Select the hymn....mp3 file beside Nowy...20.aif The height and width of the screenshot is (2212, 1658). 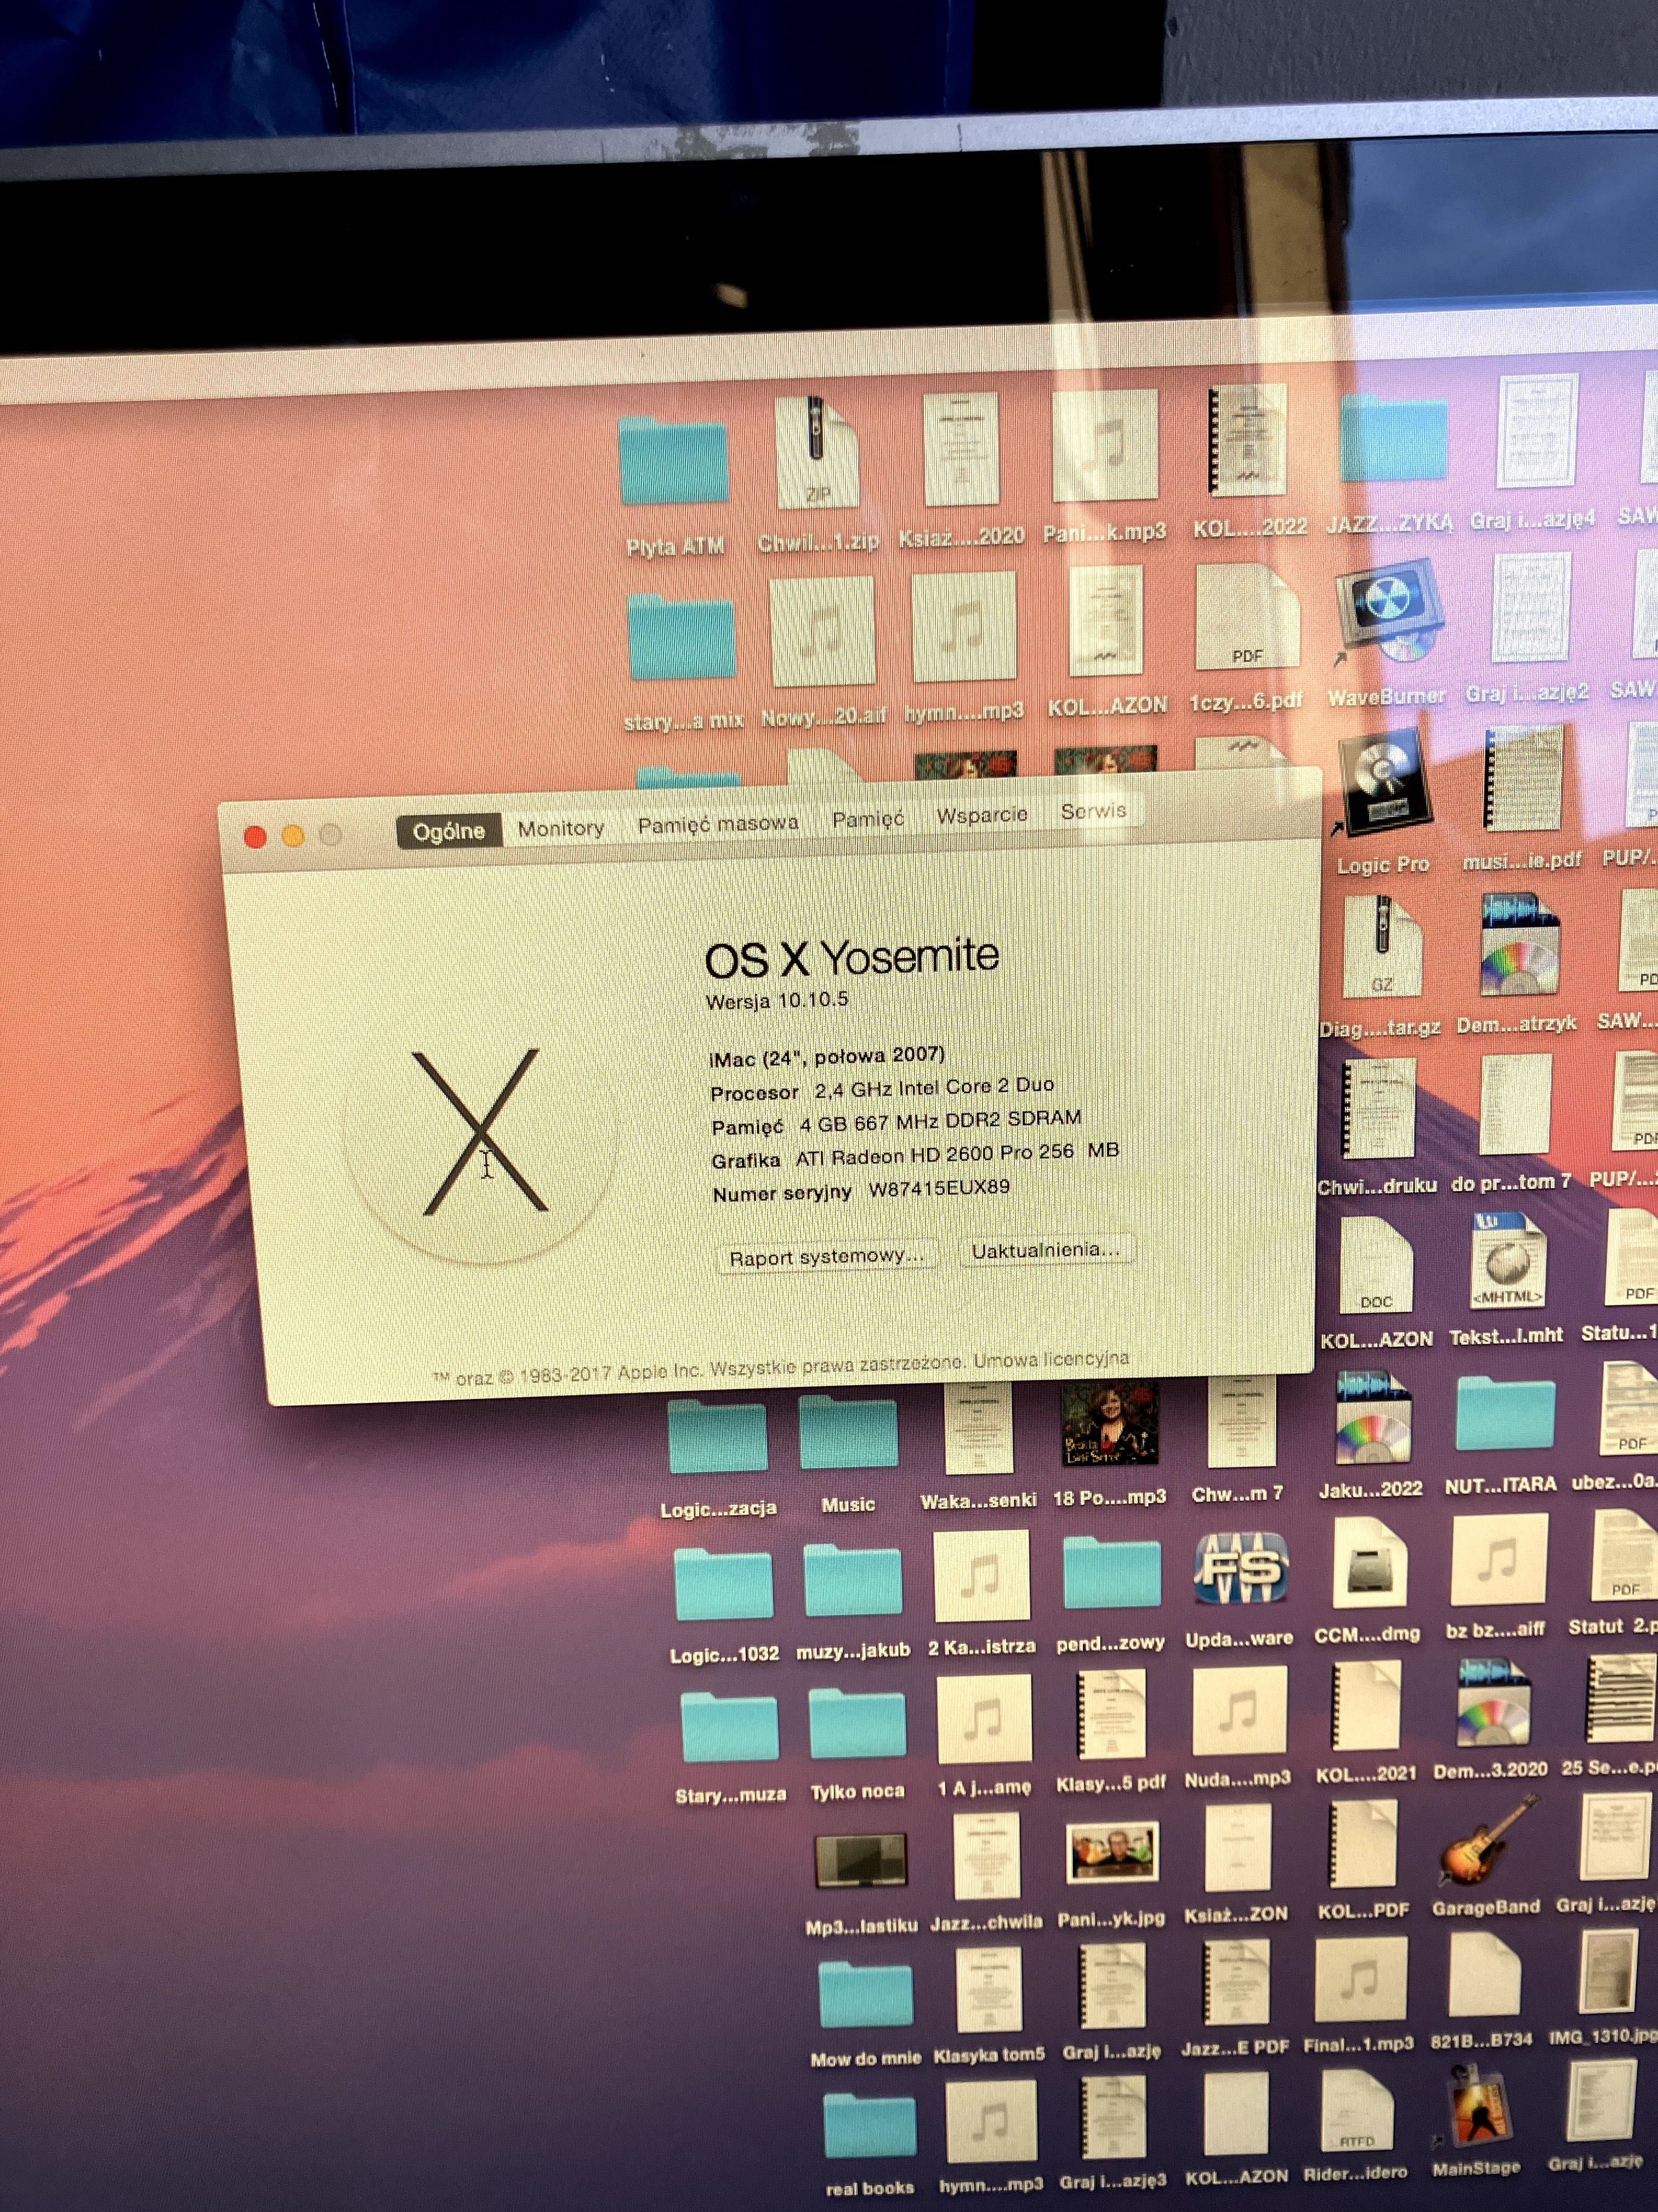(964, 627)
